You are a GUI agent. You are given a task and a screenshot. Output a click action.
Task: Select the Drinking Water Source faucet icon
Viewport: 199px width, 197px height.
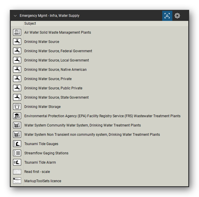click(x=17, y=41)
